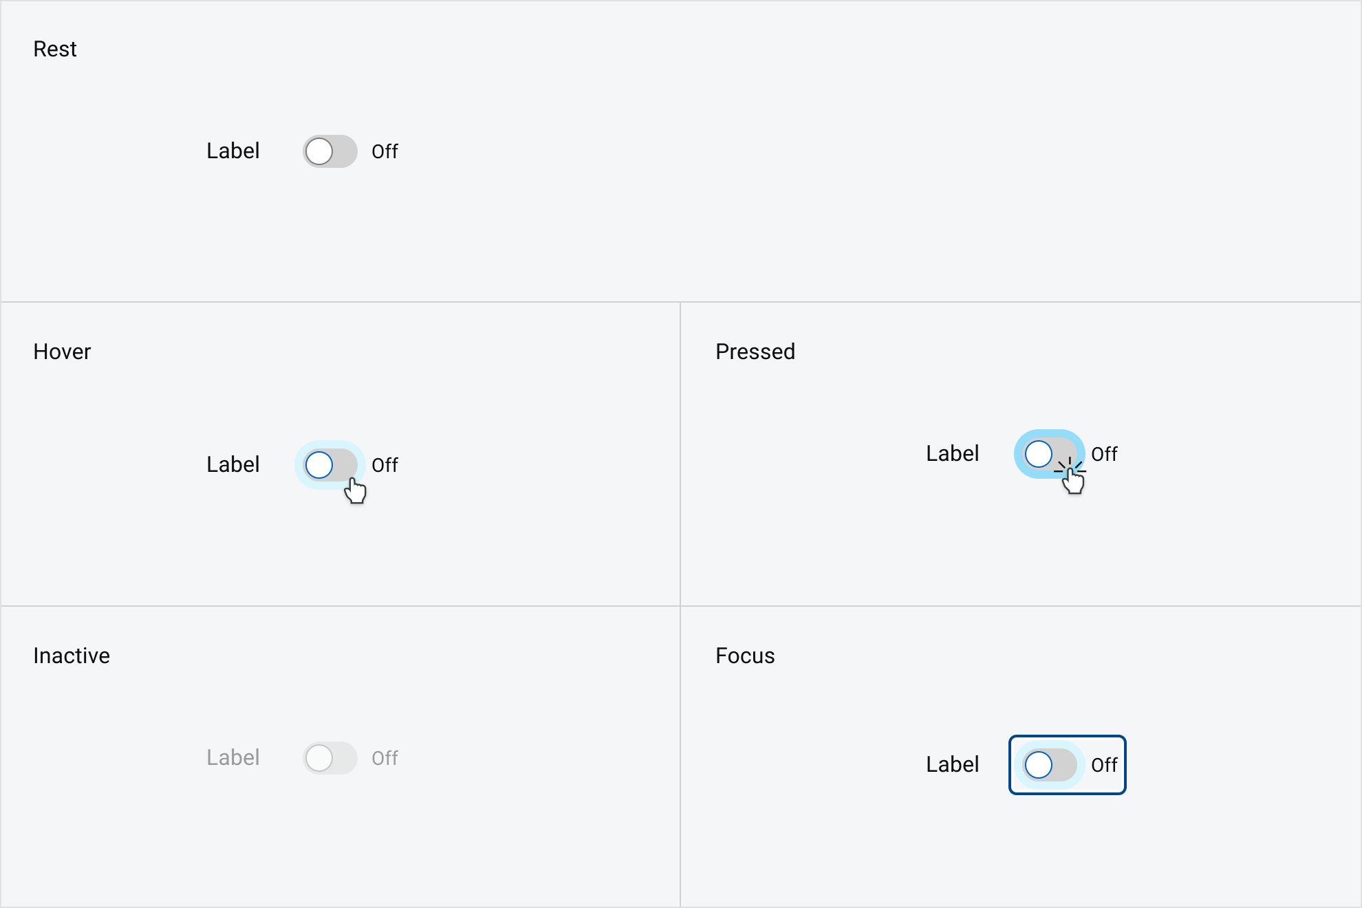Toggle the Pressed state switch
This screenshot has height=908, width=1362.
pyautogui.click(x=1048, y=454)
